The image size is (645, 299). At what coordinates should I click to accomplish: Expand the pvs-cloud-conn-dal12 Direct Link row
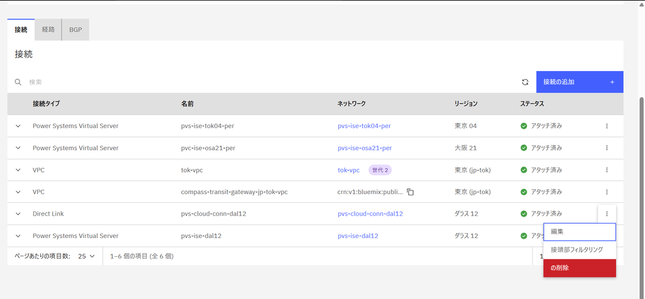pyautogui.click(x=18, y=214)
